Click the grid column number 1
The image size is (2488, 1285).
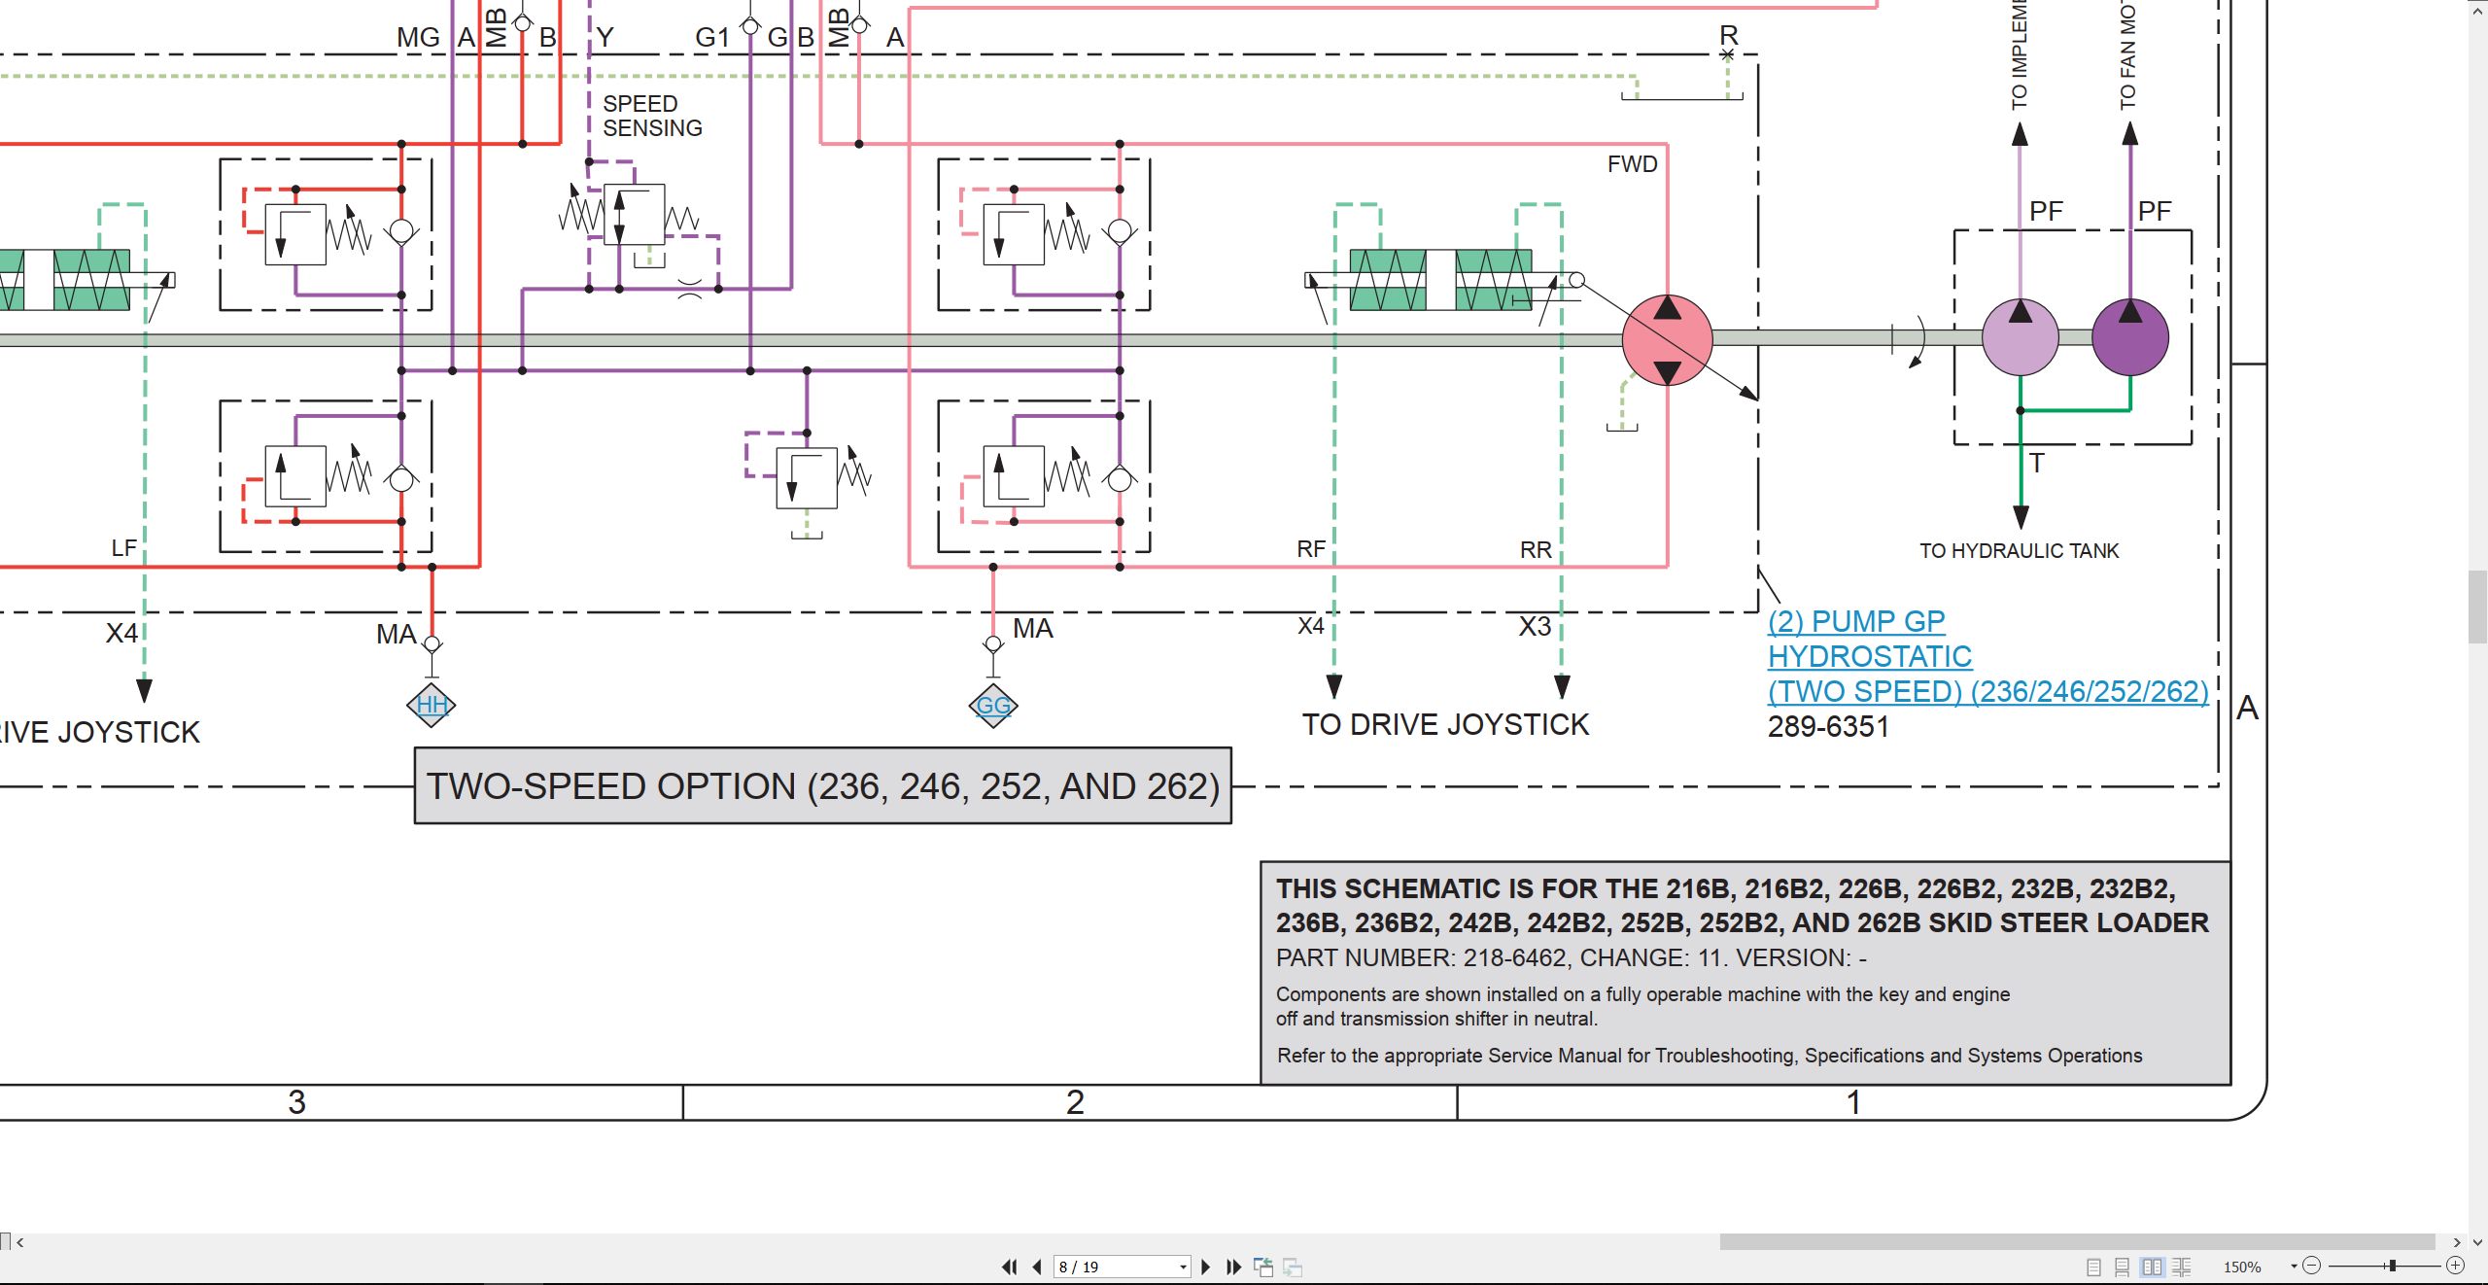pyautogui.click(x=1853, y=1102)
